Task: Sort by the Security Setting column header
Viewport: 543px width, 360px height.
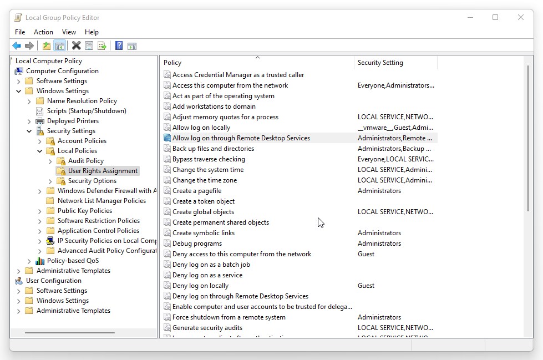Action: [395, 63]
